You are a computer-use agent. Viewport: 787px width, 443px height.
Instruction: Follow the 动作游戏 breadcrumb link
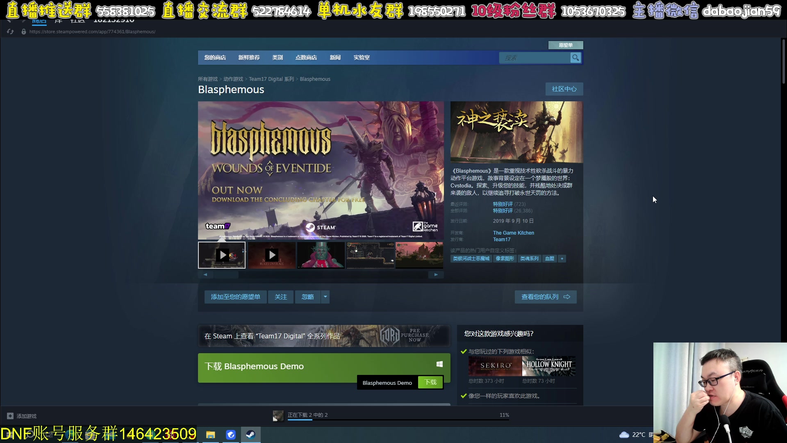[233, 79]
